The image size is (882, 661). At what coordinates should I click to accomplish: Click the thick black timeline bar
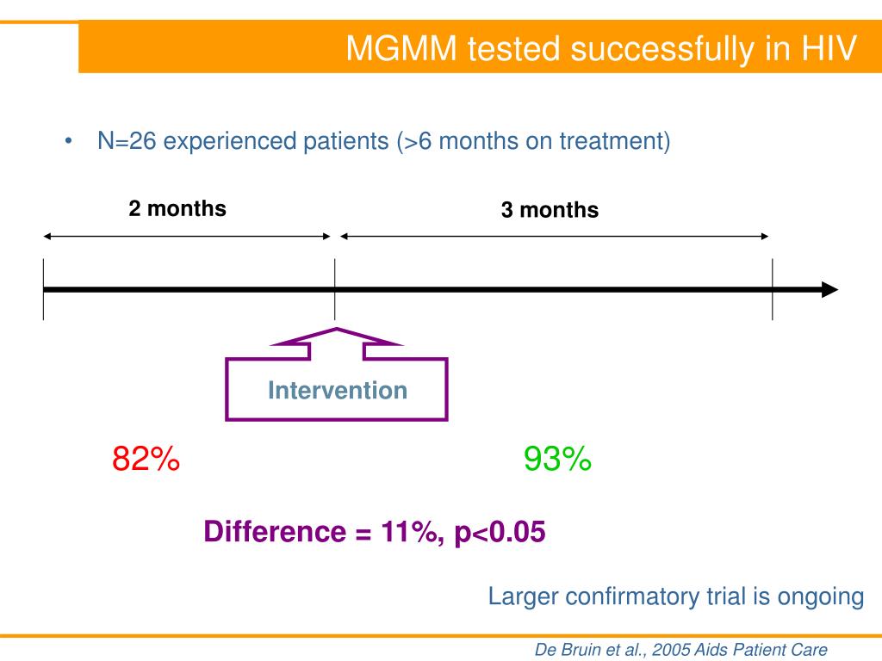(433, 290)
